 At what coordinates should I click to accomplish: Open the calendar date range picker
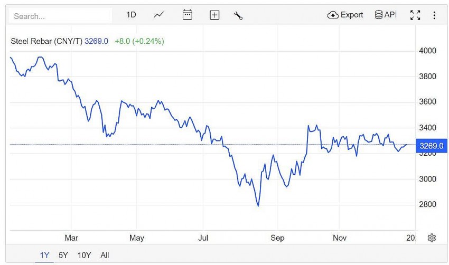188,15
